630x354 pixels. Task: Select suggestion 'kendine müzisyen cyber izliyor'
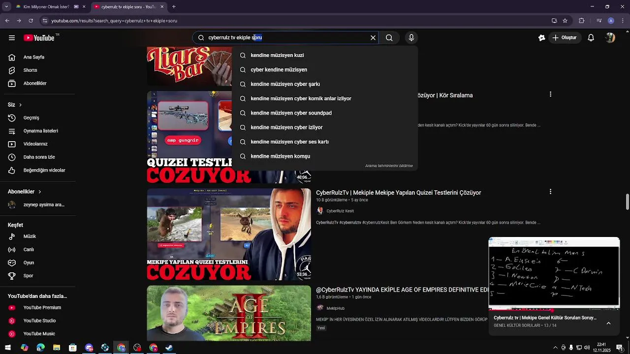(325, 127)
